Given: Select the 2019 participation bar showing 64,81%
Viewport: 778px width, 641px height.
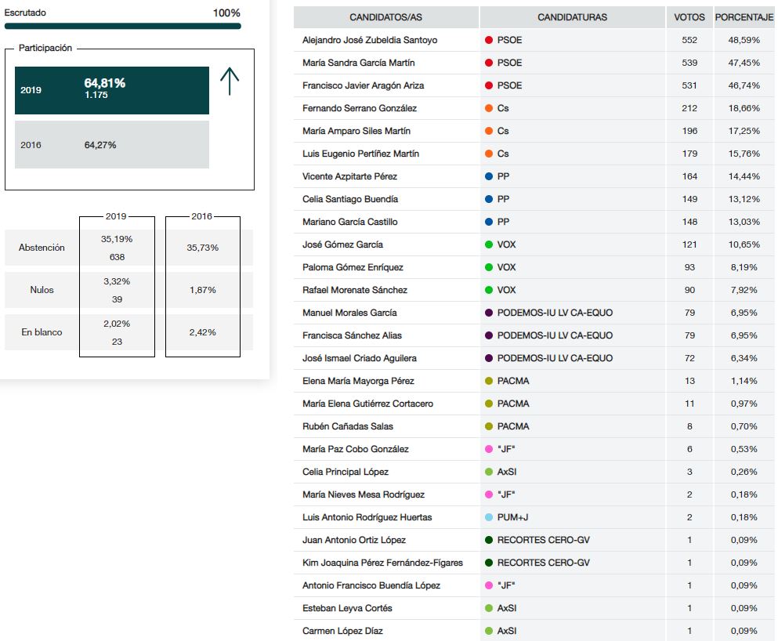Looking at the screenshot, I should tap(112, 90).
